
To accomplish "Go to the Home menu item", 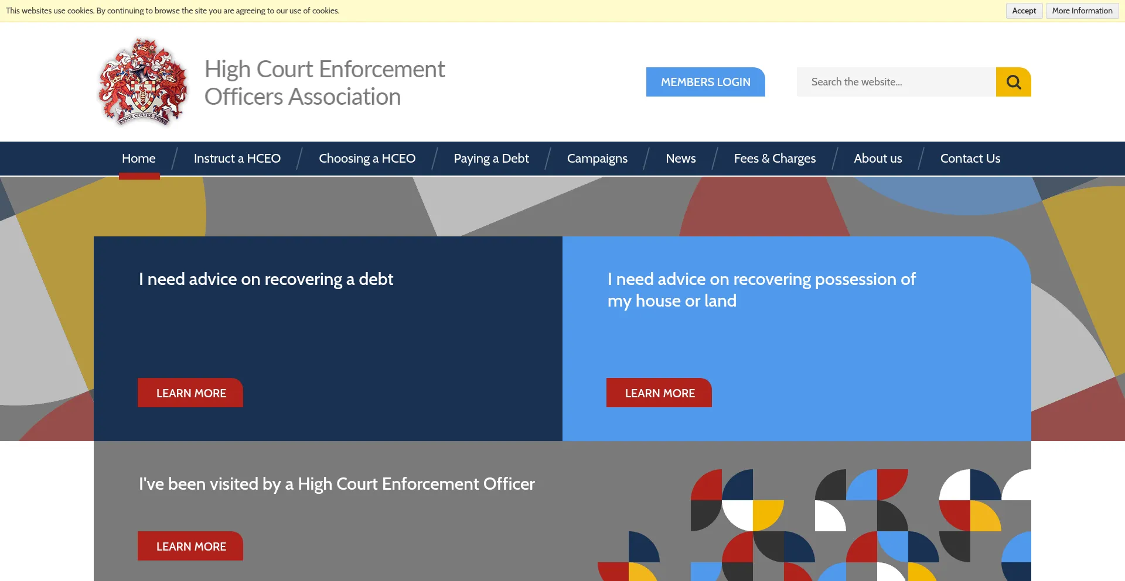I will point(139,159).
